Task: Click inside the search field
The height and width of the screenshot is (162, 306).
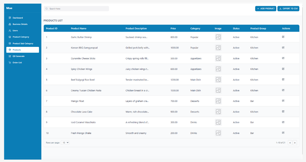Action: (77, 8)
